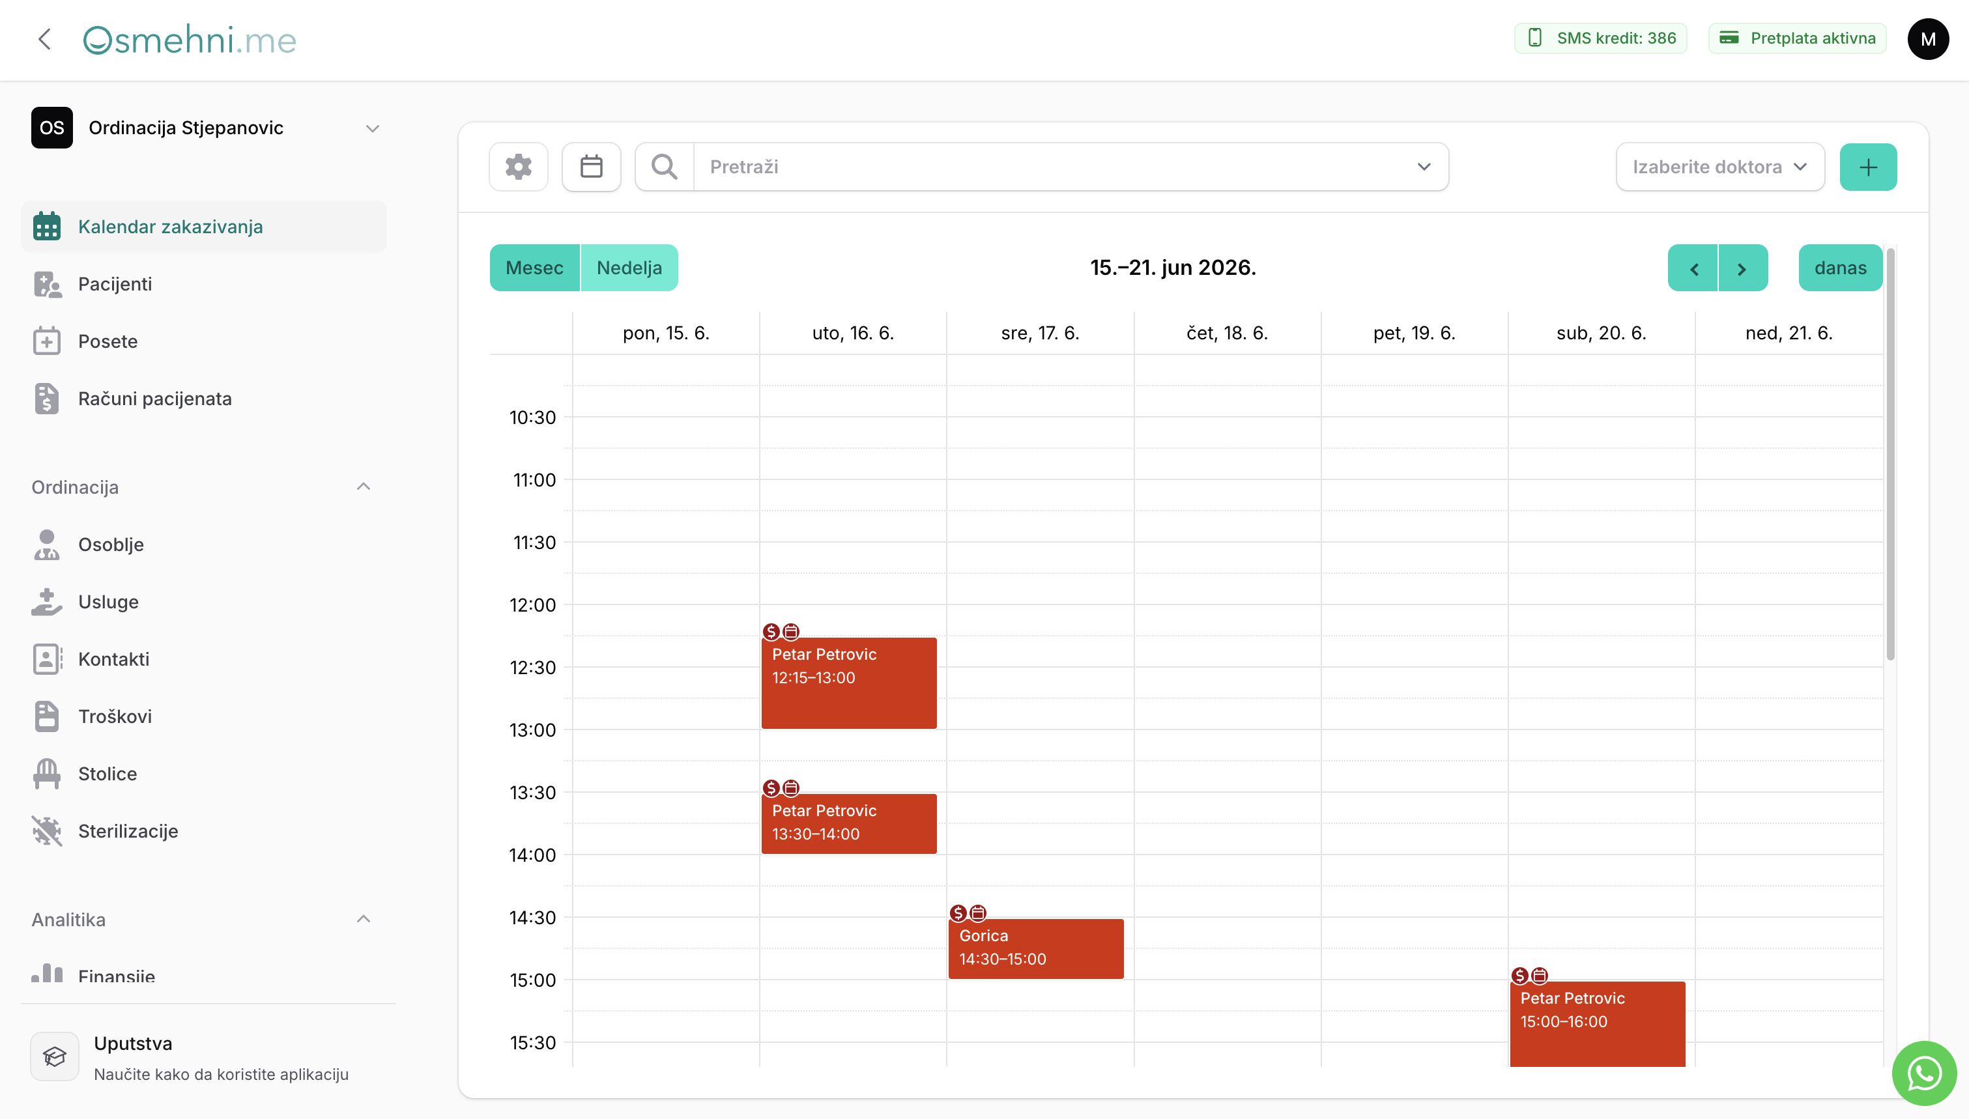This screenshot has width=1969, height=1119.
Task: Click the Stolice chair icon
Action: (x=47, y=773)
